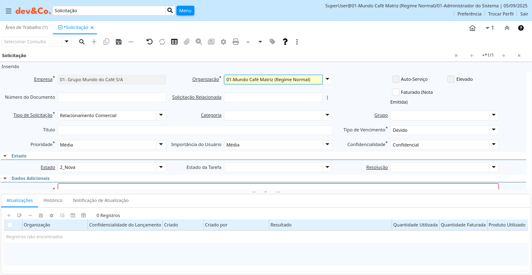Click the Undo changes icon in toolbar
532x275 pixels.
149,42
